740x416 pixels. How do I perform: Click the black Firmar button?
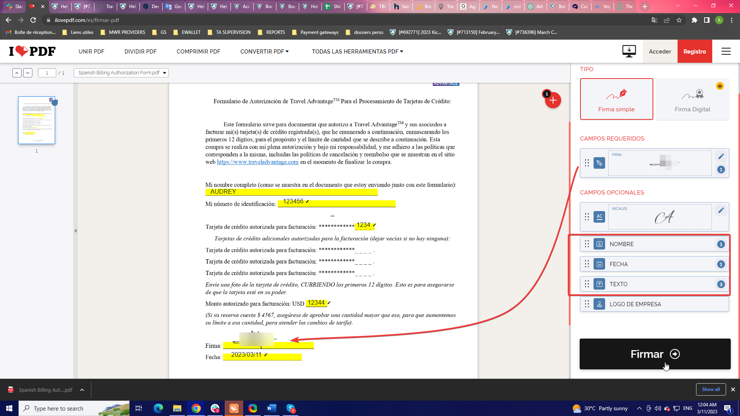[x=655, y=354]
